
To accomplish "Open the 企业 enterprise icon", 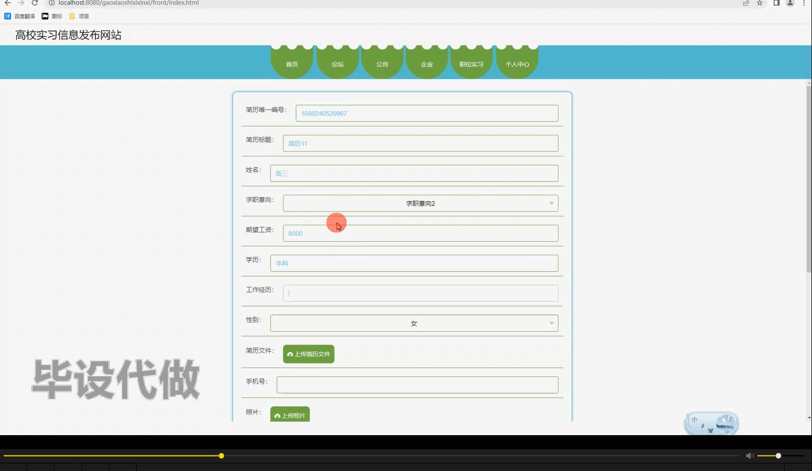I will coord(426,64).
